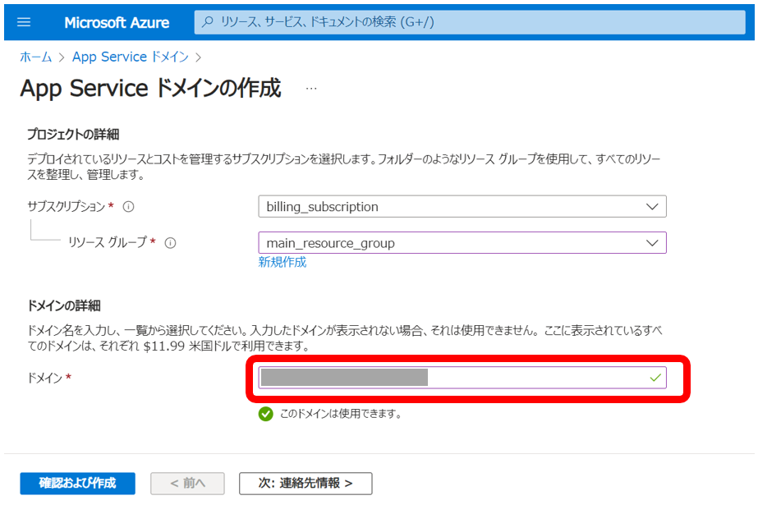The width and height of the screenshot is (758, 514).
Task: Click 新規作成 link under resource group
Action: (283, 262)
